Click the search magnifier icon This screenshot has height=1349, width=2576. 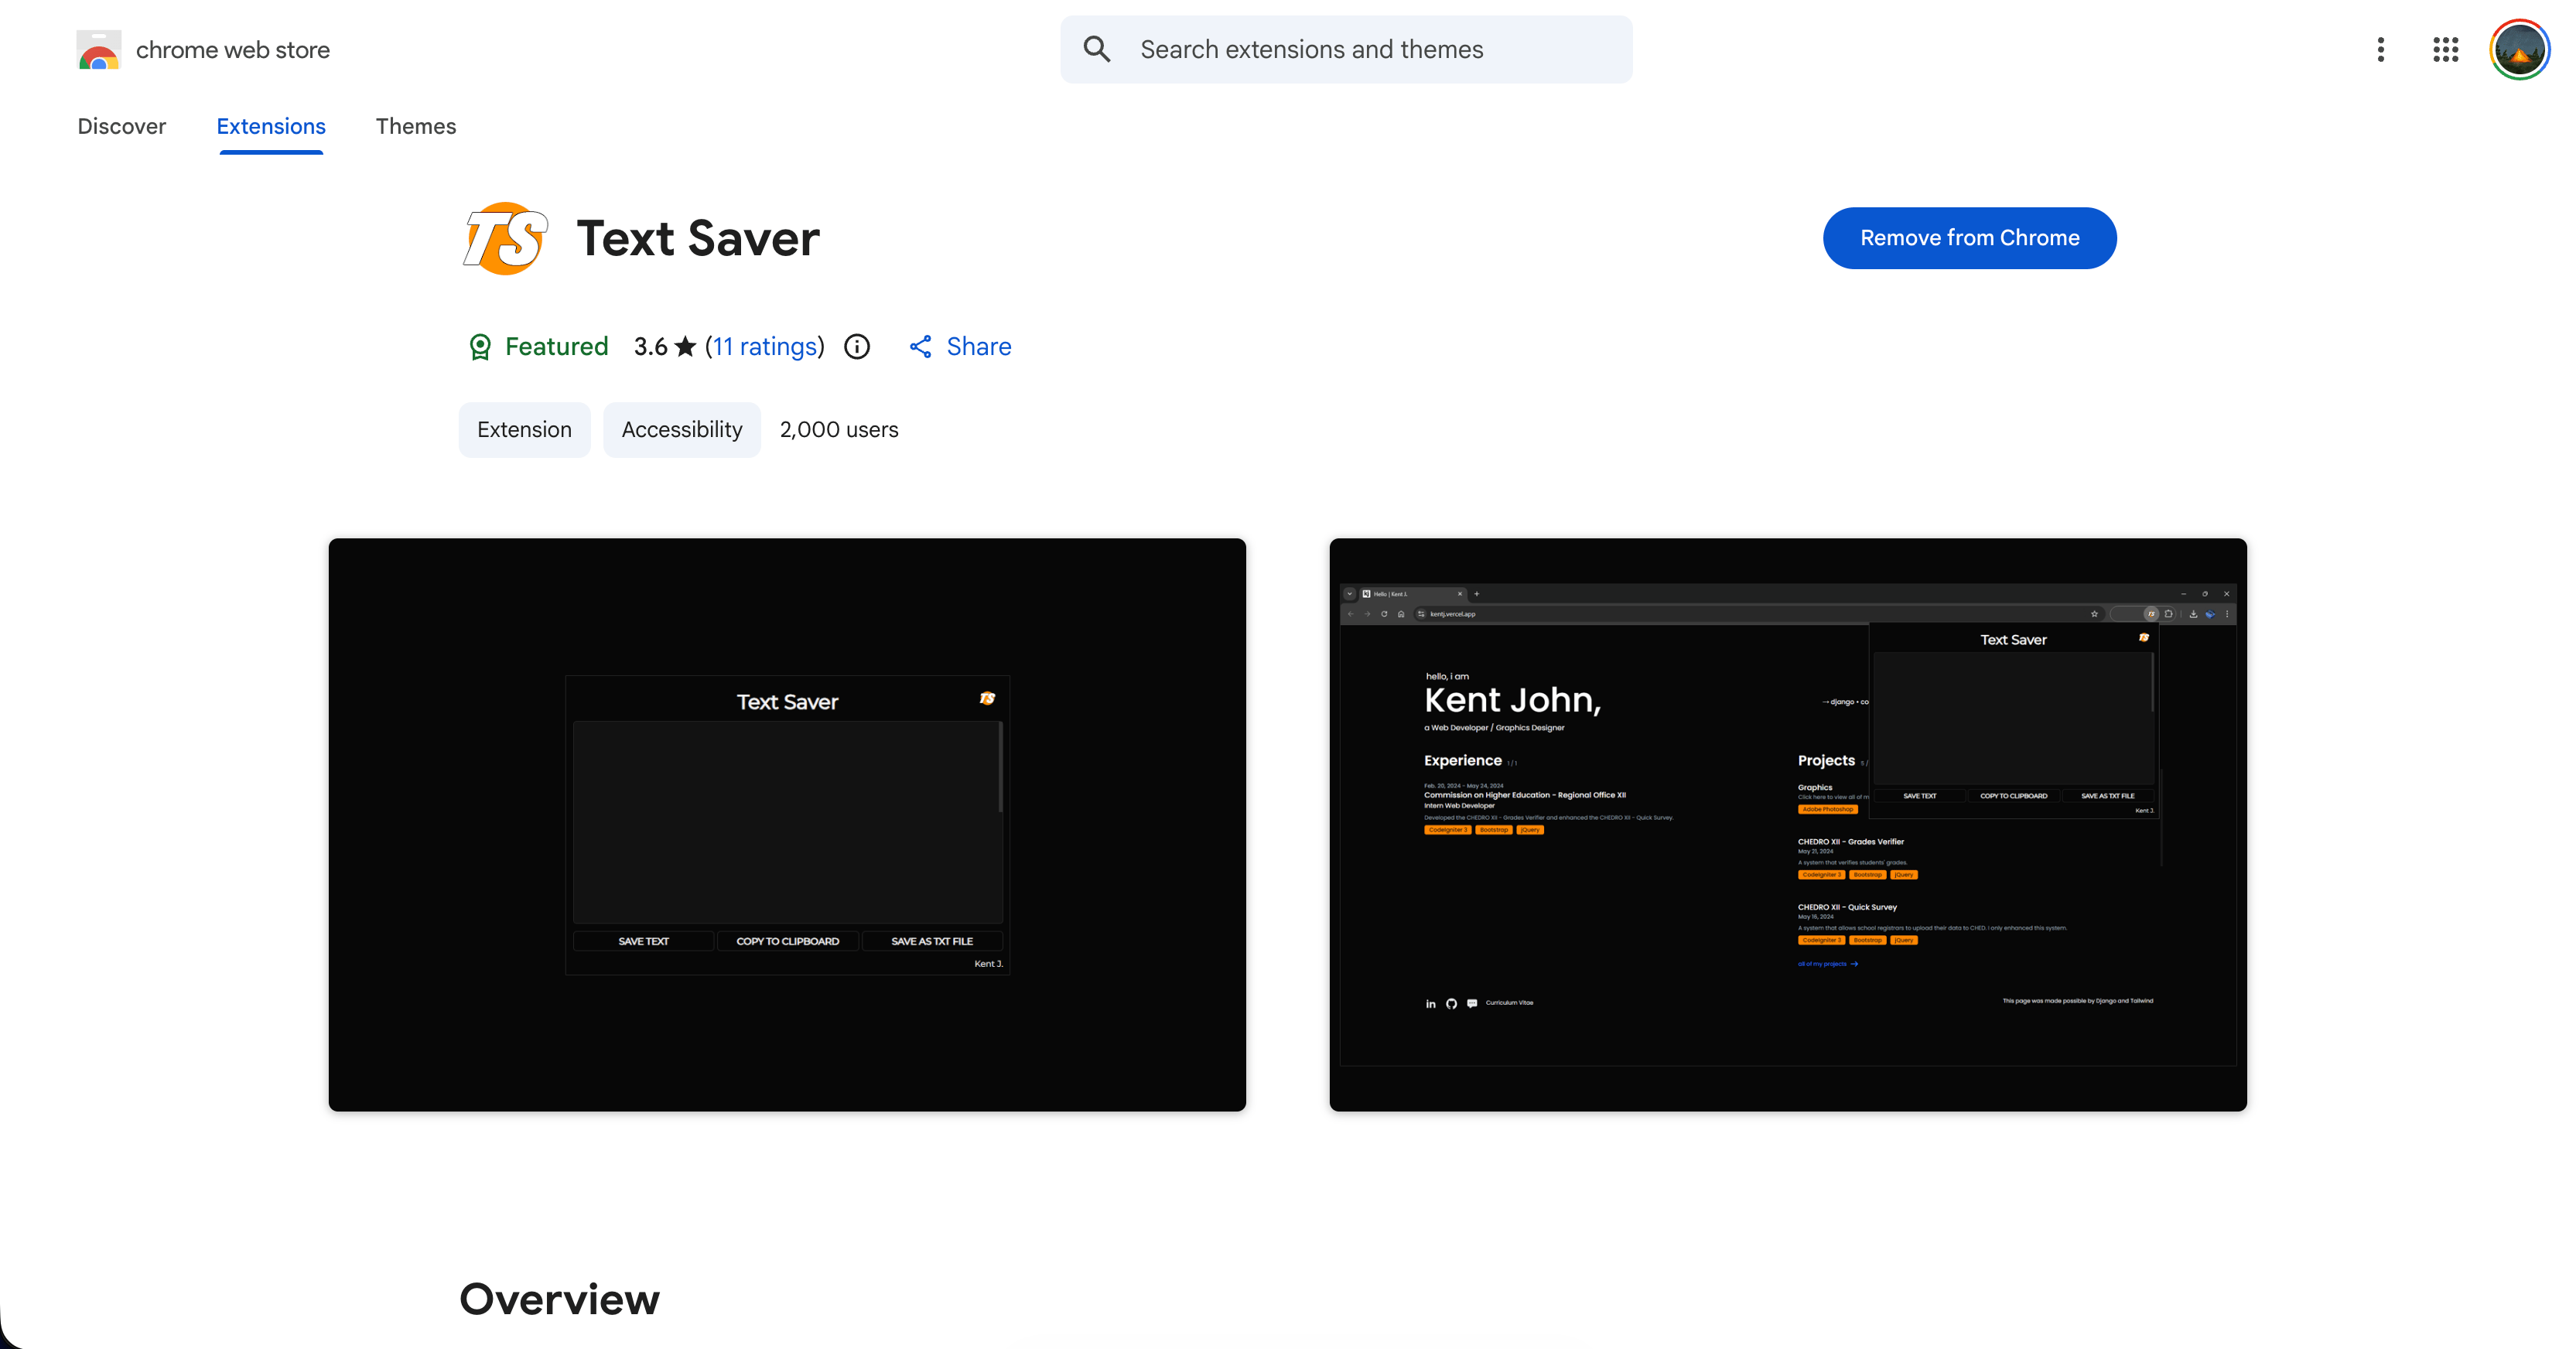1097,49
